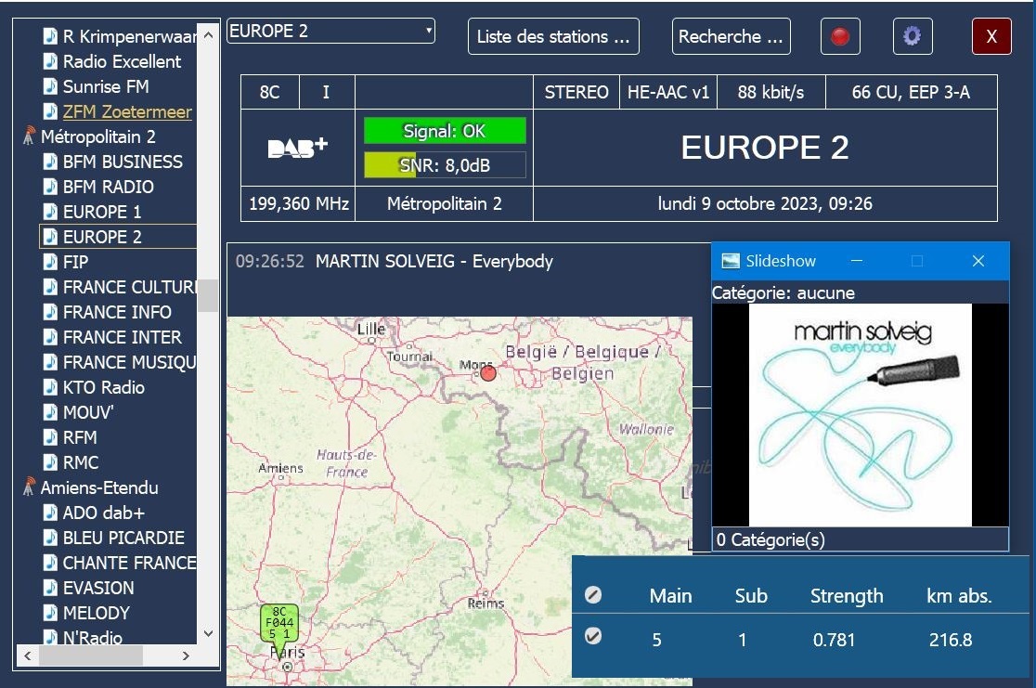
Task: Click the Main column header
Action: tap(670, 595)
